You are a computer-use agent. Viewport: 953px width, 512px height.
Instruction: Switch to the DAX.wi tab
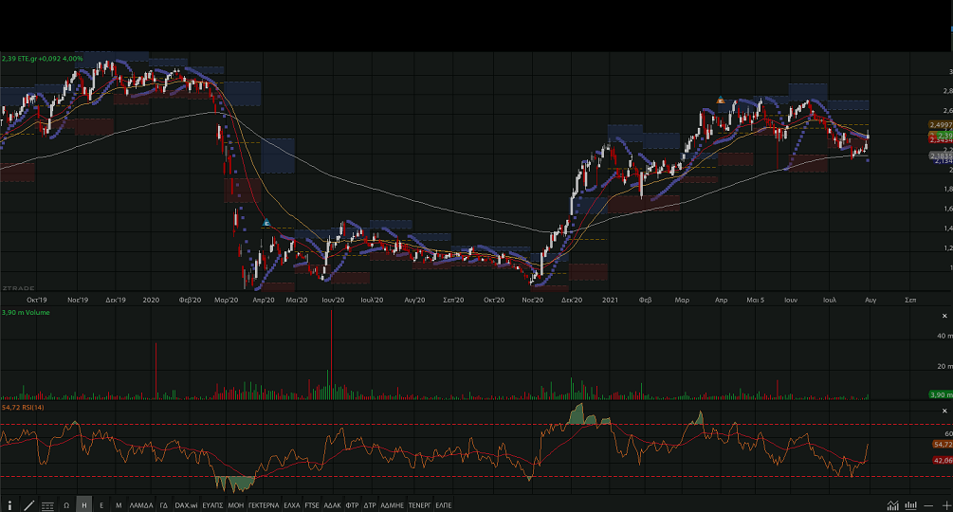tap(186, 505)
